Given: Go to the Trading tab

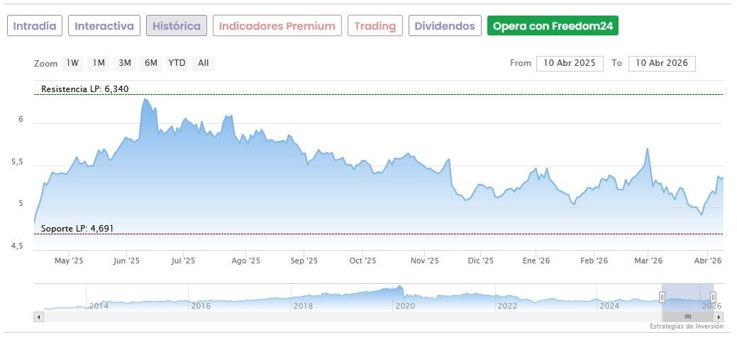Looking at the screenshot, I should point(375,26).
